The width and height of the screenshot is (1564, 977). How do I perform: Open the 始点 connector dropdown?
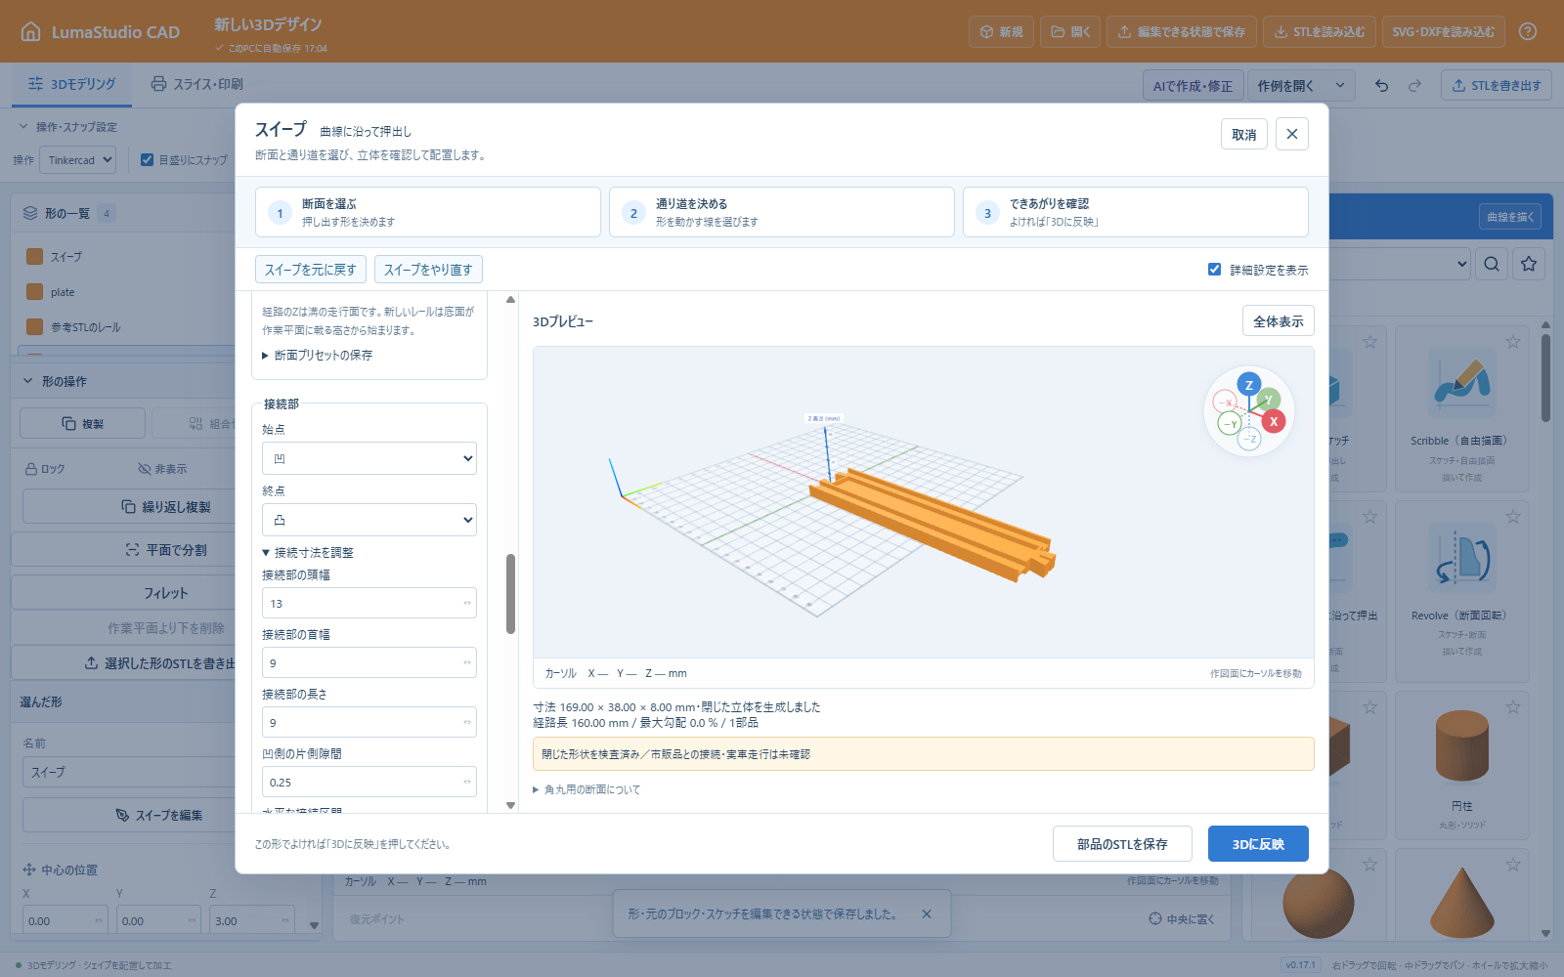click(x=369, y=458)
